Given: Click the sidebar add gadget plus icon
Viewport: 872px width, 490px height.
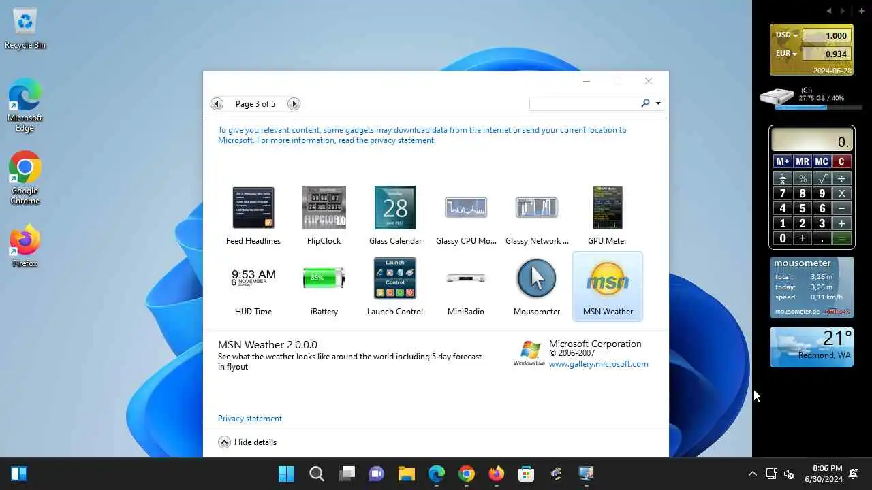Looking at the screenshot, I should point(862,11).
